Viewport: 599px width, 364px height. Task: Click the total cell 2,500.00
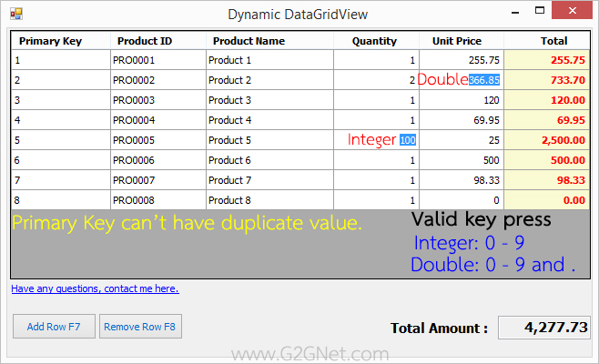547,140
